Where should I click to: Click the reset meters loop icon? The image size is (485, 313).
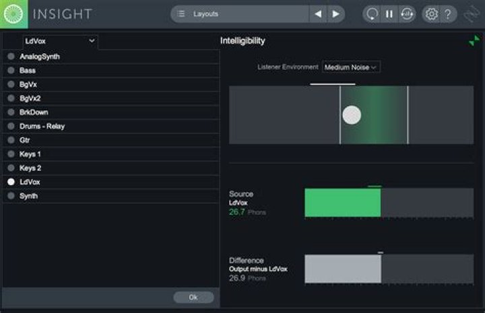(372, 14)
